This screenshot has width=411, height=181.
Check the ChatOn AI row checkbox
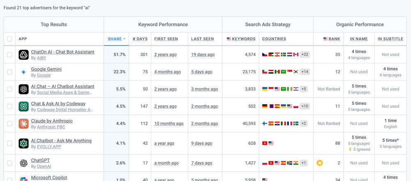coord(10,55)
